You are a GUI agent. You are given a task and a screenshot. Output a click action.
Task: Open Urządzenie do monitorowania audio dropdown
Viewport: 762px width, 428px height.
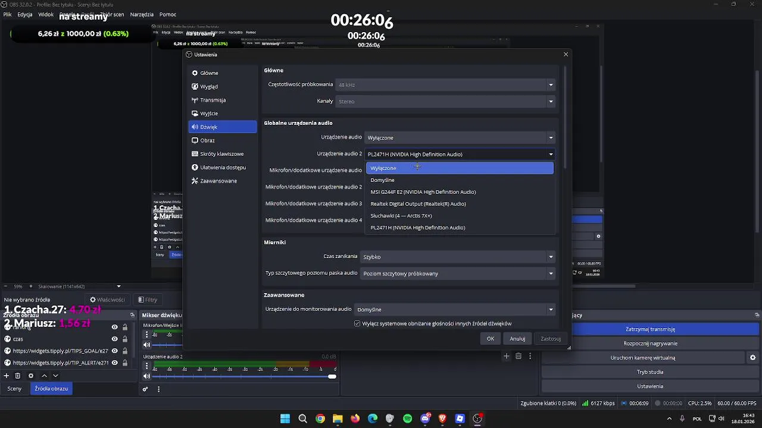point(455,309)
